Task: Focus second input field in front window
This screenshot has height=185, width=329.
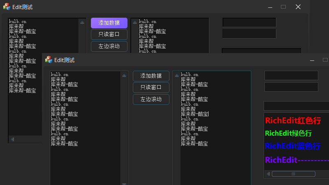Action: tap(291, 87)
